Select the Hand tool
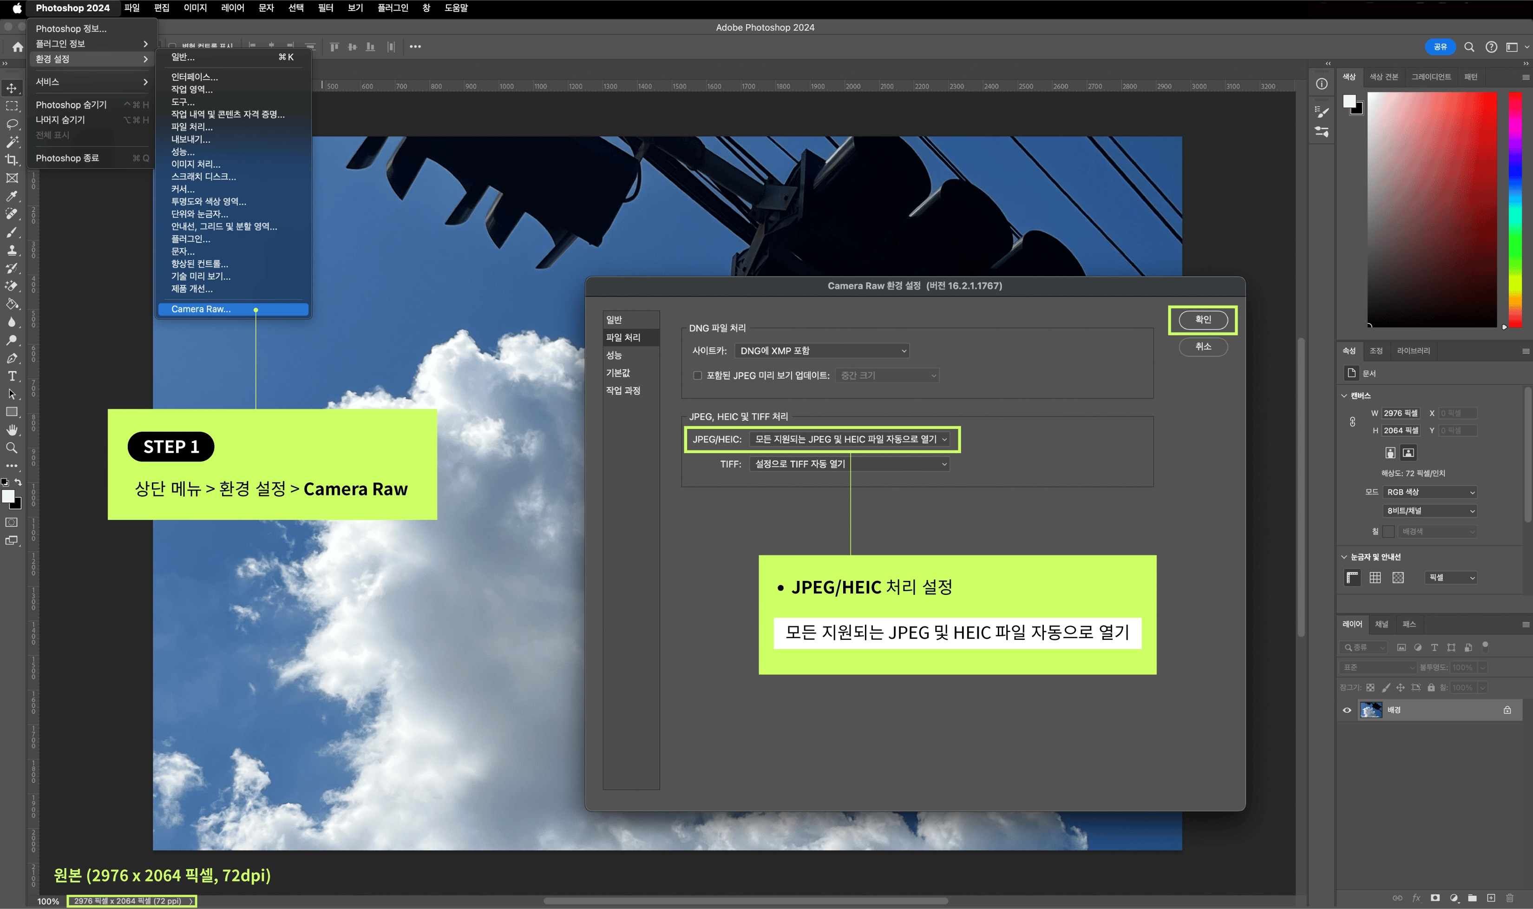Image resolution: width=1533 pixels, height=909 pixels. click(x=12, y=430)
